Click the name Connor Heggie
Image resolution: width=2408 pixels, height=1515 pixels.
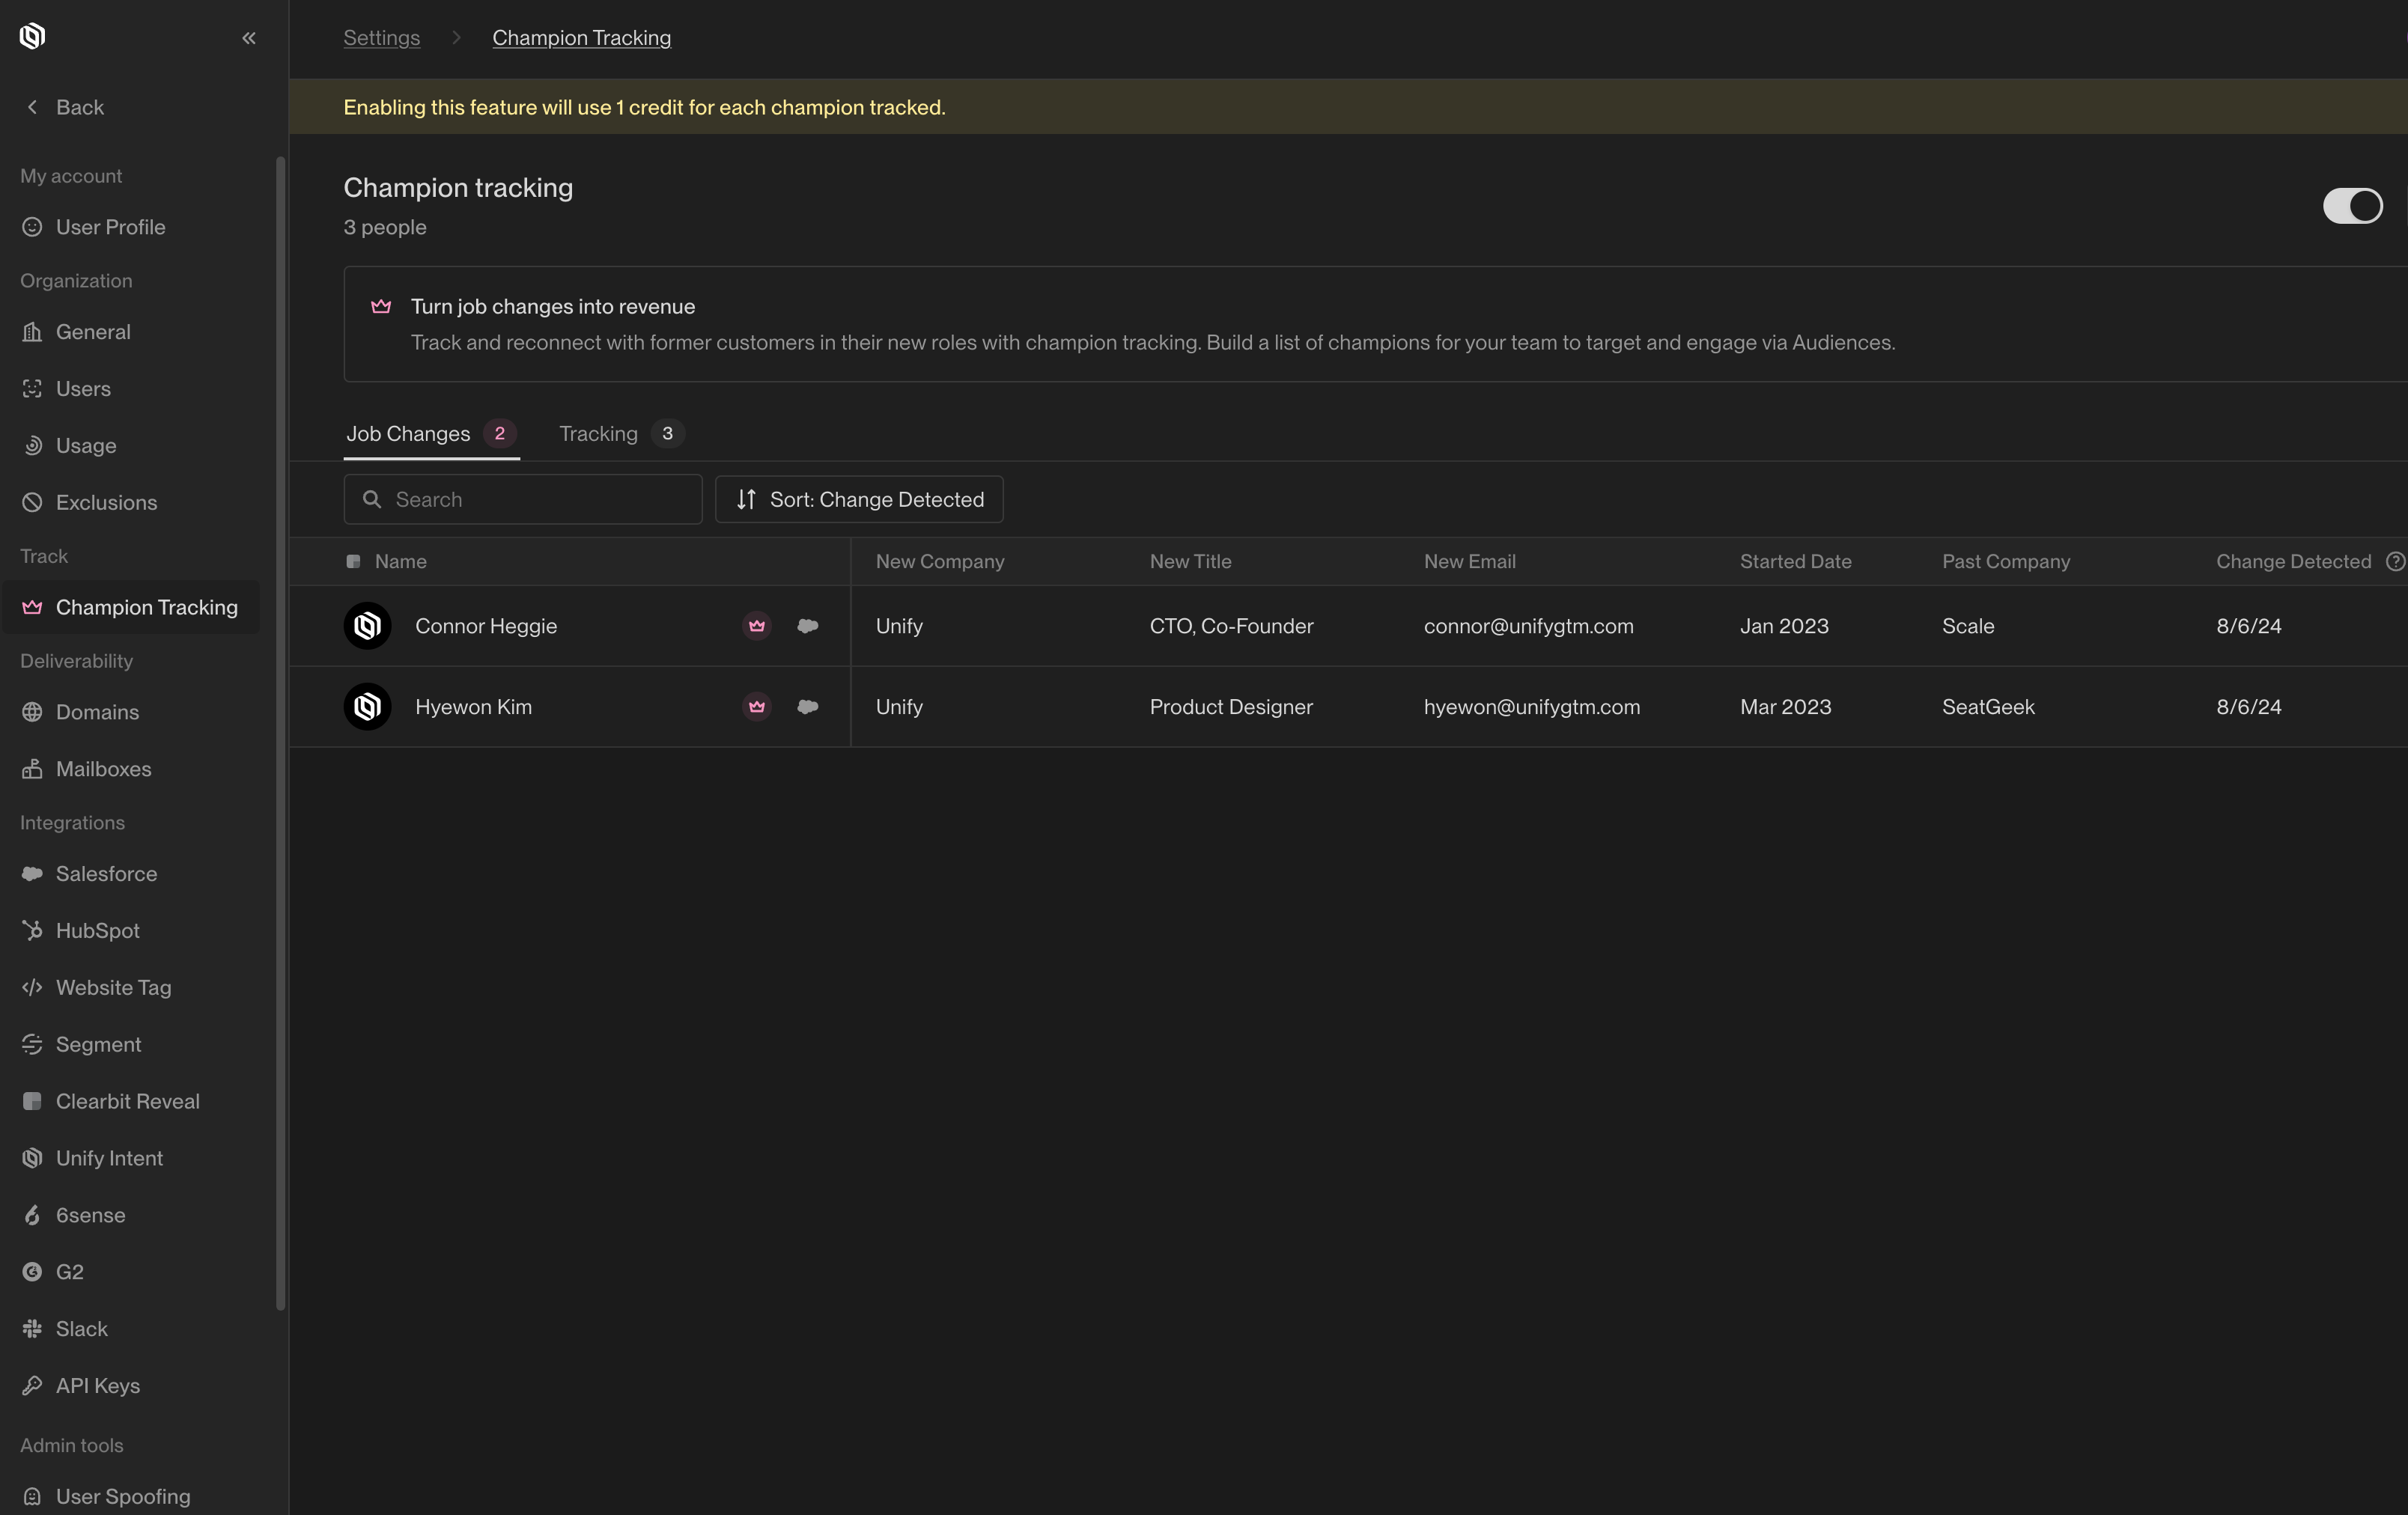[x=486, y=626]
